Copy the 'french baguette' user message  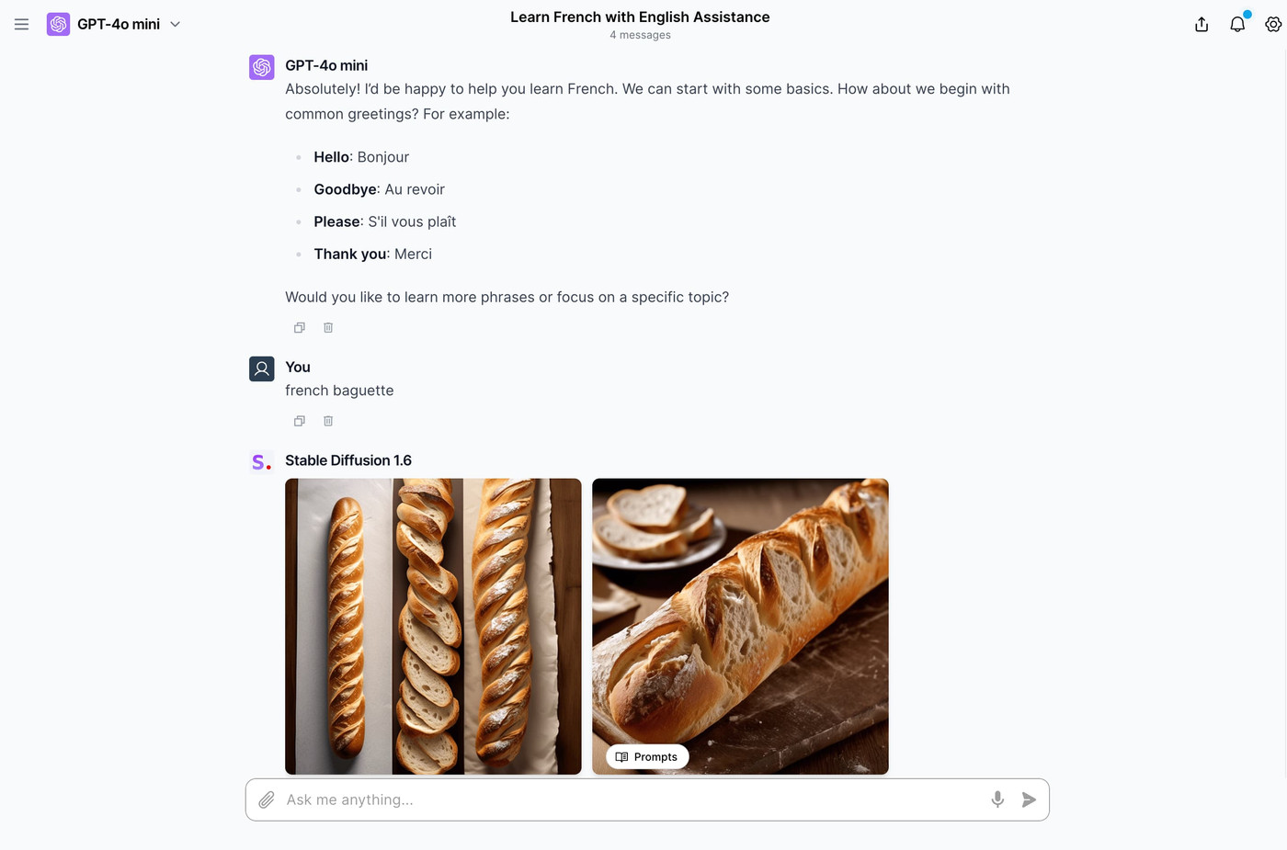pyautogui.click(x=299, y=420)
